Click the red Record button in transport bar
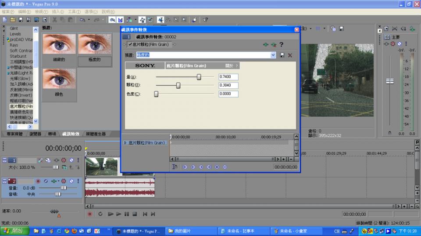Viewport: 421px width, 236px height. coord(90,214)
